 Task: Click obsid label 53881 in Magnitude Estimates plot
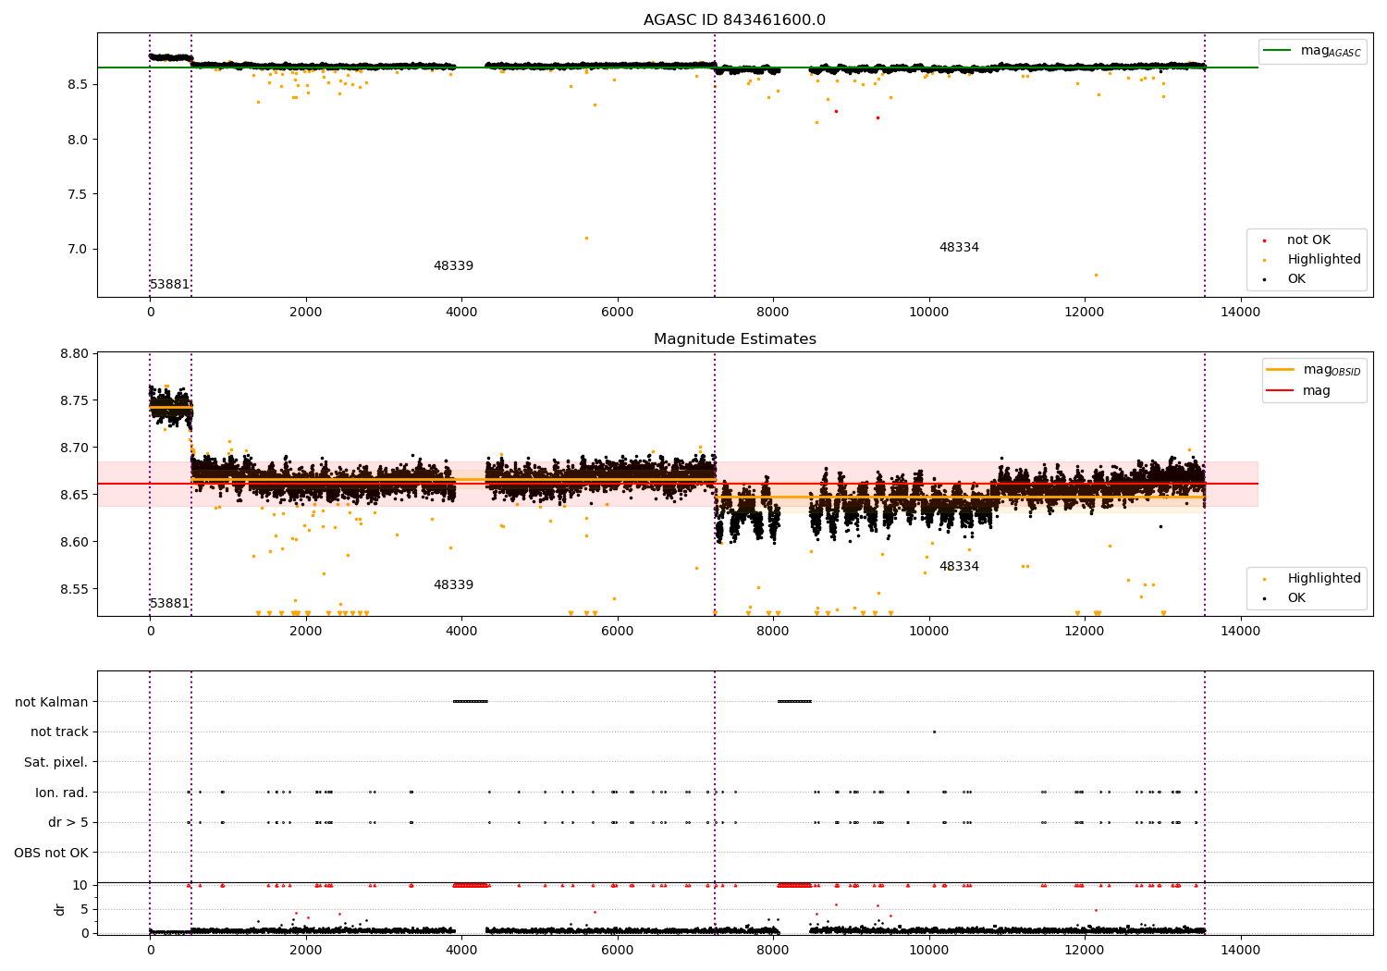coord(170,604)
